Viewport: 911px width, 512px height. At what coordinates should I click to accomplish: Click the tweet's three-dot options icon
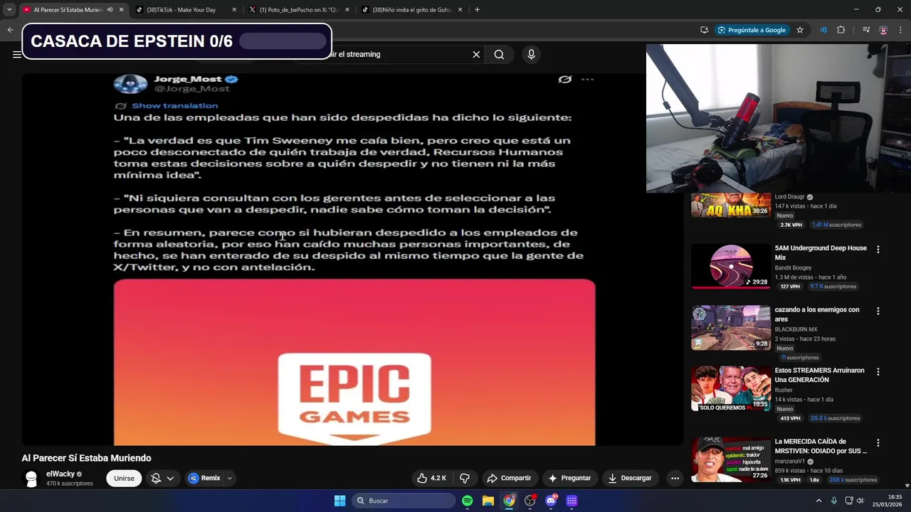coord(587,79)
